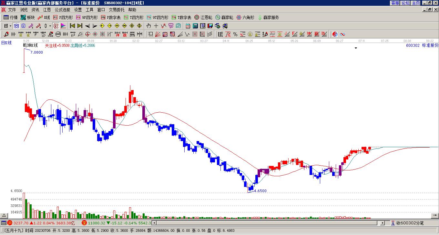Click the floppy disk save icon
The width and height of the screenshot is (439, 235).
pos(210,26)
